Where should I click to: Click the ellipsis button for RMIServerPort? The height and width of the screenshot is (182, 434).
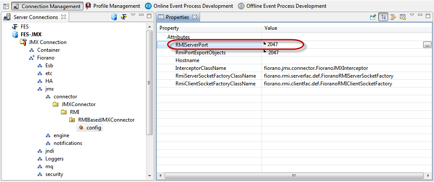tap(427, 45)
